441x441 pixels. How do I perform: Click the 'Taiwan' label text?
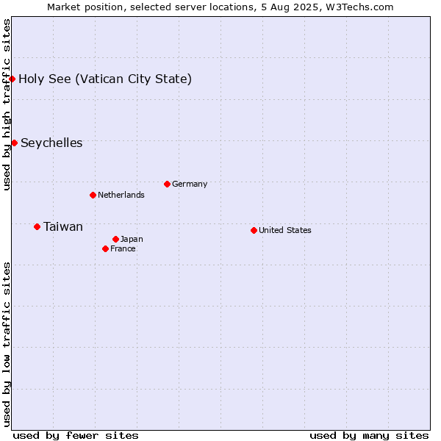[63, 226]
